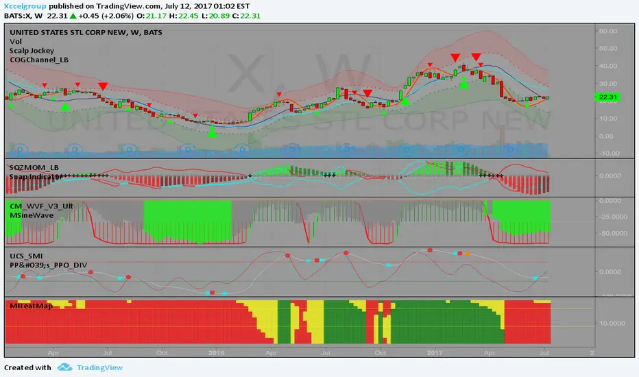Click the L:20.89 low value

tap(215, 16)
